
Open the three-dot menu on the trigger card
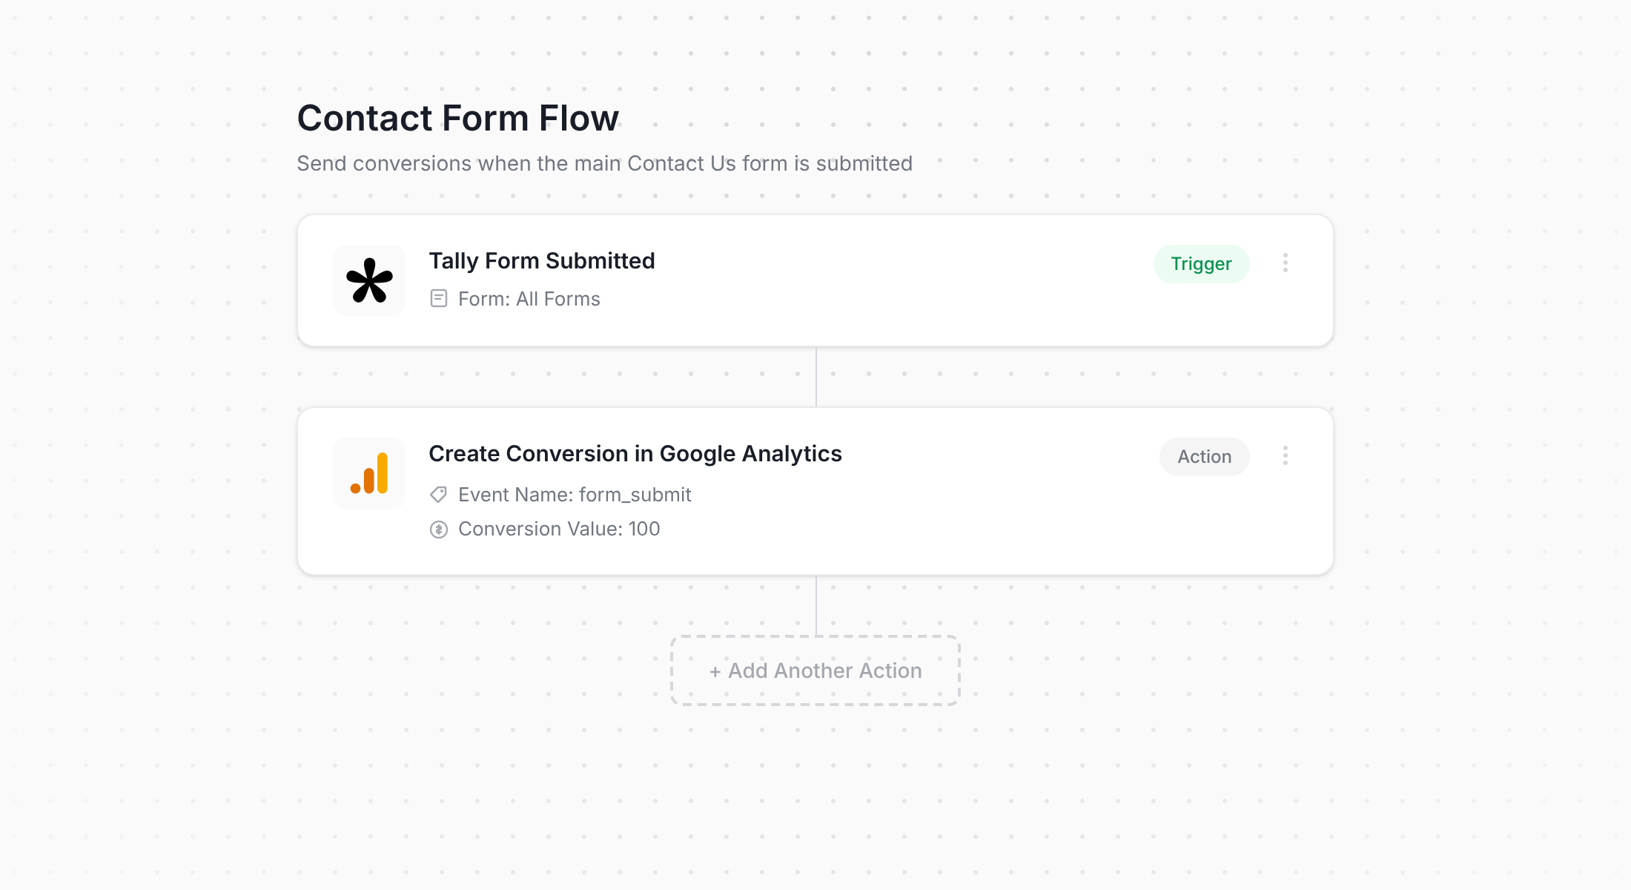[1285, 263]
